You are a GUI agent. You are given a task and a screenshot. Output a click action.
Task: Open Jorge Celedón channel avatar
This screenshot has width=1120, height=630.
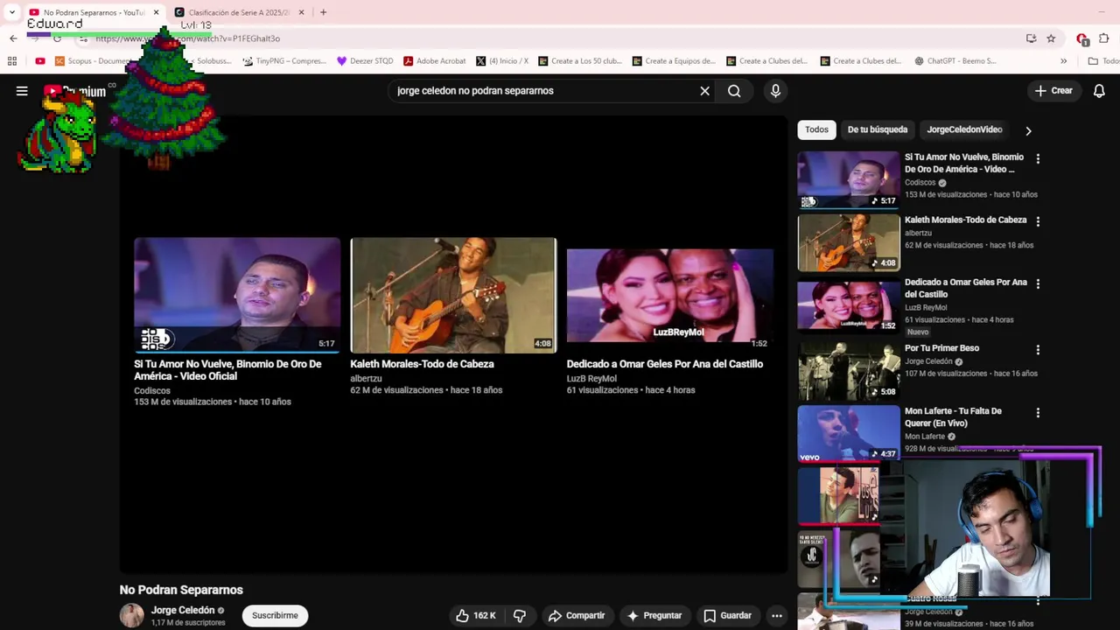click(x=131, y=615)
